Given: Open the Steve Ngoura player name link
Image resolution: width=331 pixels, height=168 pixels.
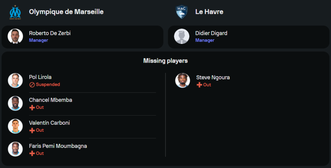Looking at the screenshot, I should 213,78.
